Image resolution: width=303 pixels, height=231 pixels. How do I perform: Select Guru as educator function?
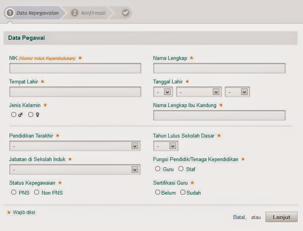pos(158,169)
